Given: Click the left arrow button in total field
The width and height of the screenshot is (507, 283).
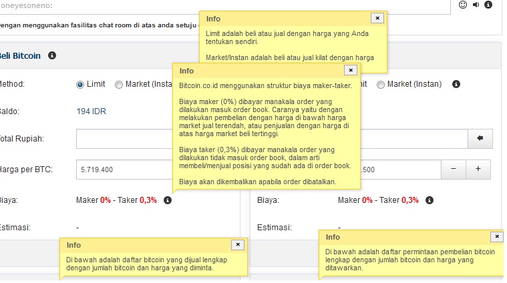Looking at the screenshot, I should point(480,139).
